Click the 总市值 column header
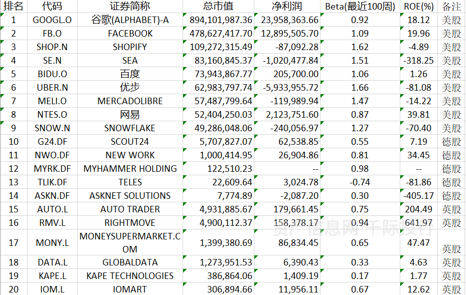Viewport: 466px width, 295px height. click(218, 7)
